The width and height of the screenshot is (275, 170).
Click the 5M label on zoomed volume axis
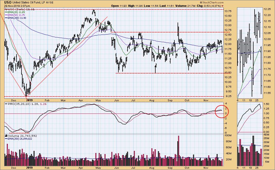pyautogui.click(x=267, y=162)
